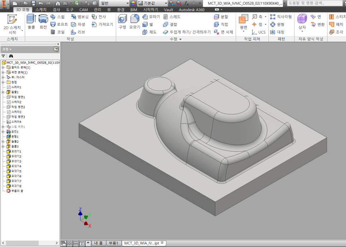Expand the 돌출1 feature node
Viewport: 346px width, 247px height.
[x=3, y=92]
